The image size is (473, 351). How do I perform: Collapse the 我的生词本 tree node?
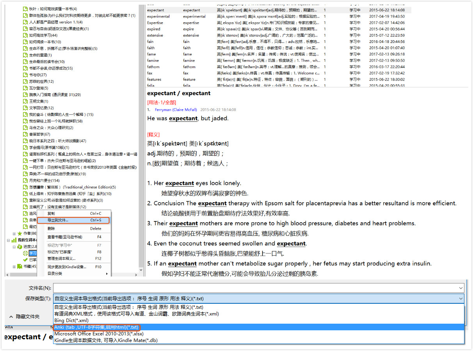point(9,240)
